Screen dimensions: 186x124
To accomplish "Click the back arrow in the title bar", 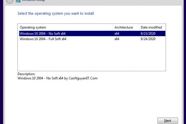I will (10, 1).
